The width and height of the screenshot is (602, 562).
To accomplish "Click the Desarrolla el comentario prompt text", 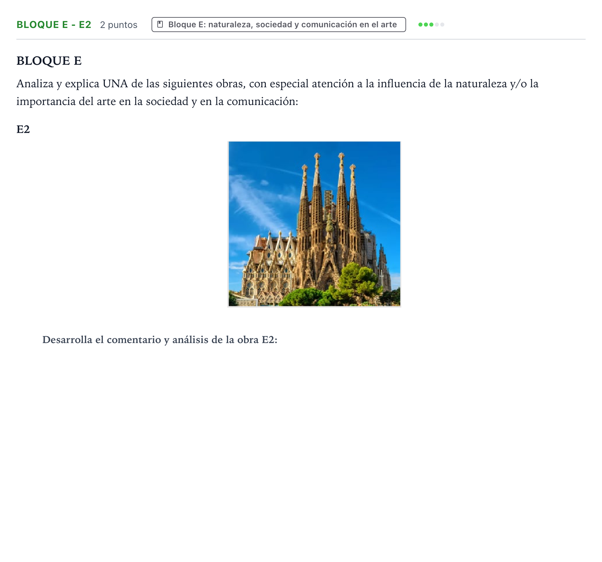I will point(160,340).
